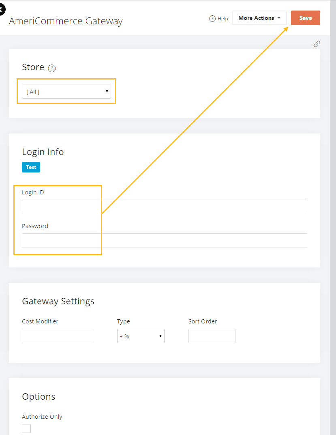Select the Gateway Settings section heading
This screenshot has height=435, width=336.
(x=58, y=301)
